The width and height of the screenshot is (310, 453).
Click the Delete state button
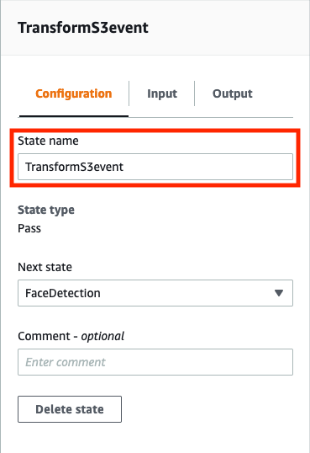coord(70,409)
